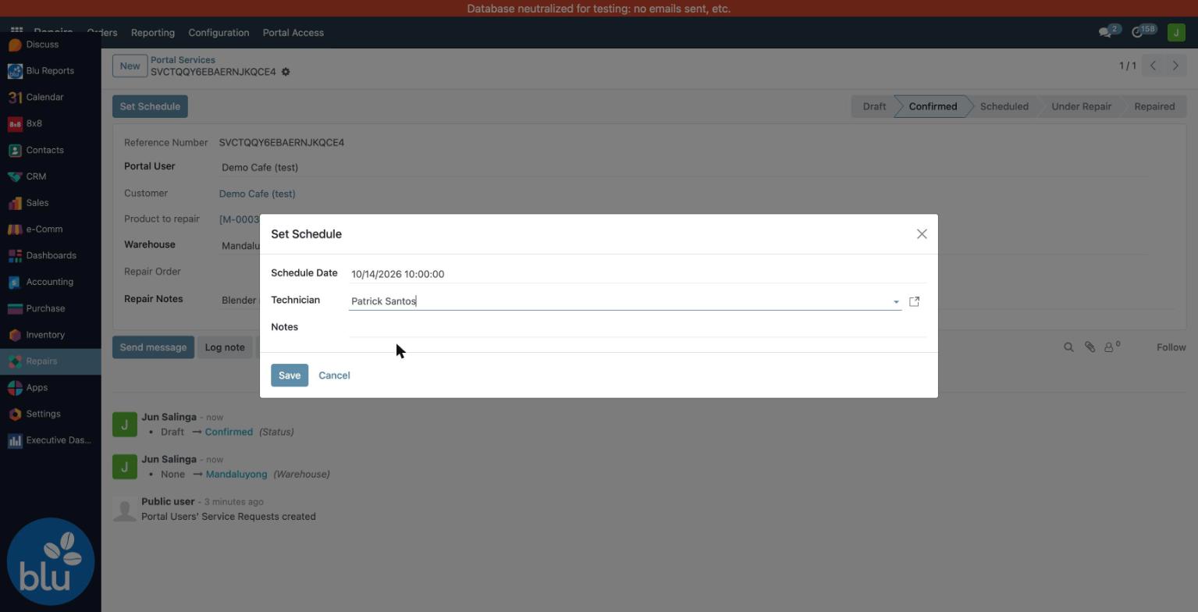Open the Portal Access menu
Image resolution: width=1198 pixels, height=612 pixels.
tap(293, 33)
